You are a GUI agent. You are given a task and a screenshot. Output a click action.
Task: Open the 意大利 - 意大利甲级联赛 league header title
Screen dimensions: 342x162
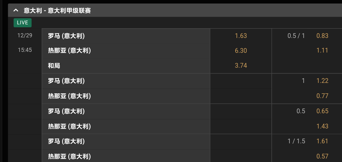pyautogui.click(x=57, y=10)
